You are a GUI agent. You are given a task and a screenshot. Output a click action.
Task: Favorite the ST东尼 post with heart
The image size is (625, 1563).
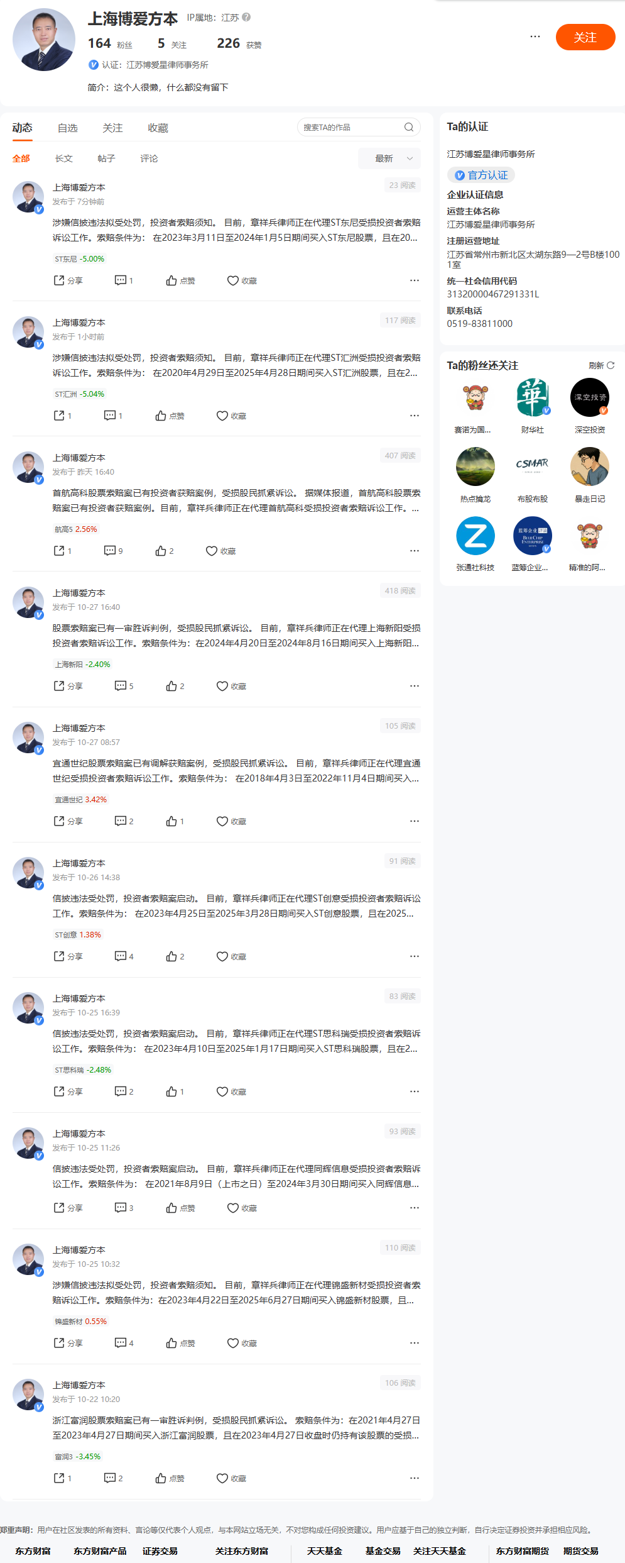(x=242, y=280)
